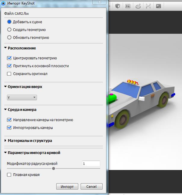Close the Импорт KeyShot dialog
The height and width of the screenshot is (195, 182).
pos(99,2)
